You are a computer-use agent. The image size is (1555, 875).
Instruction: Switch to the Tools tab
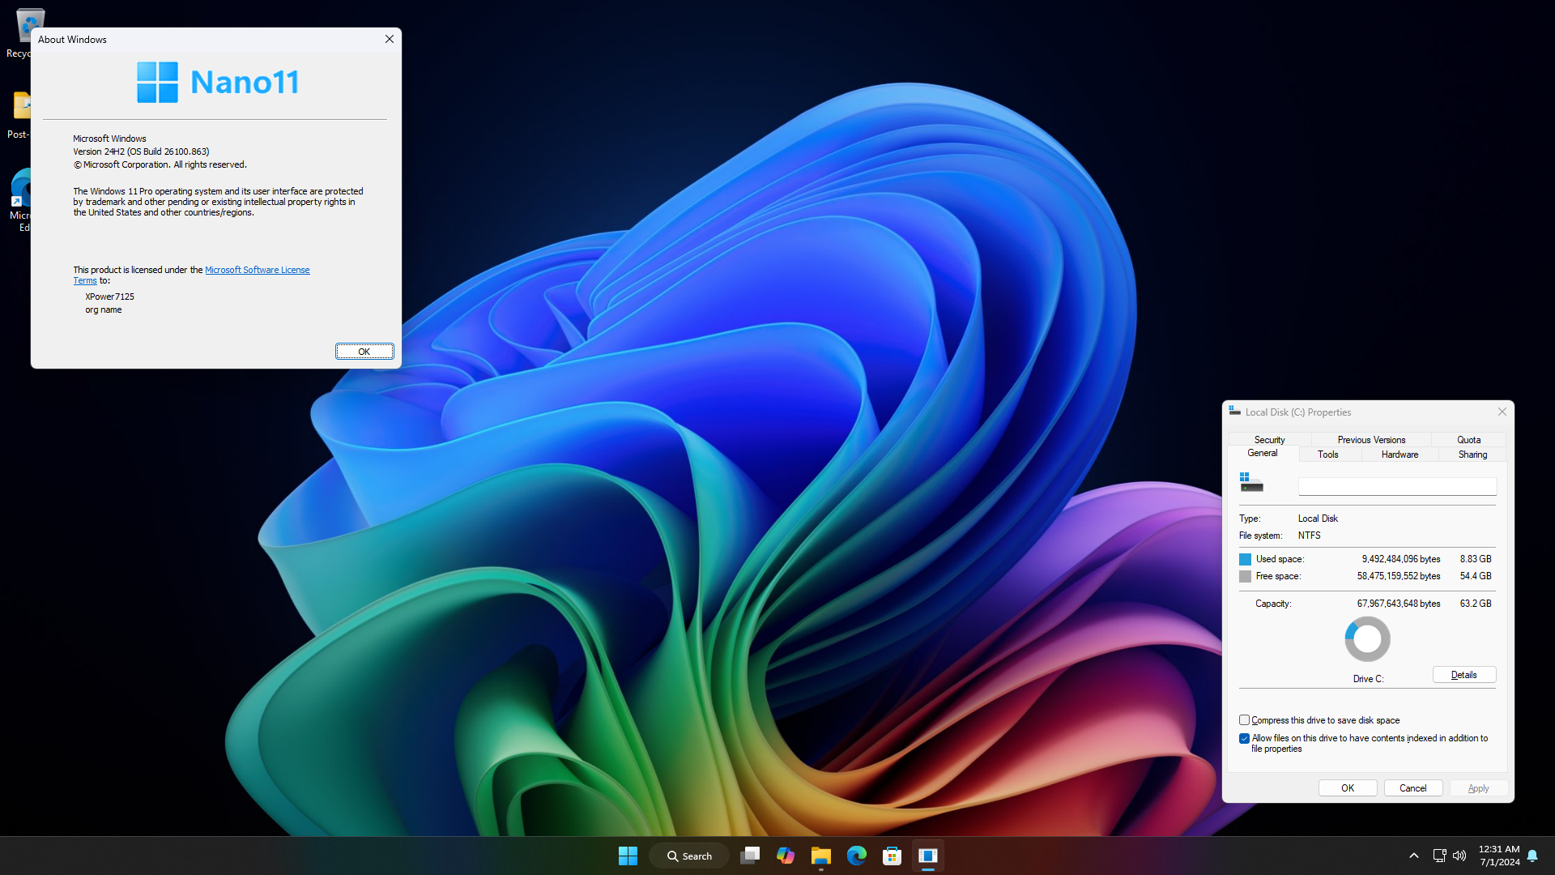point(1327,454)
